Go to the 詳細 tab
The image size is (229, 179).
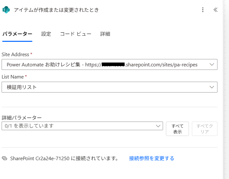point(105,34)
